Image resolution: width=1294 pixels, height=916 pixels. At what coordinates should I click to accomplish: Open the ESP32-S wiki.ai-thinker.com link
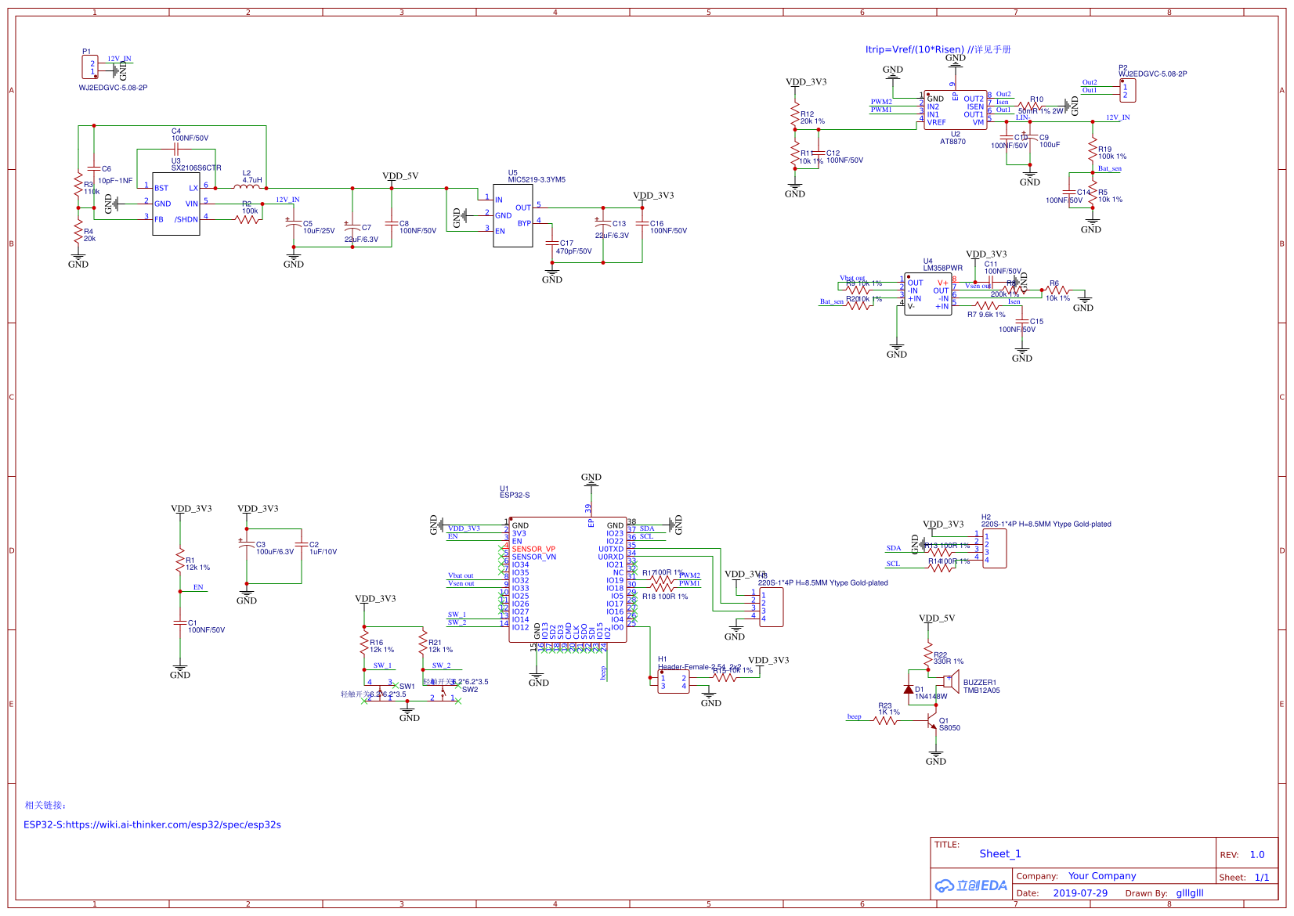coord(152,824)
